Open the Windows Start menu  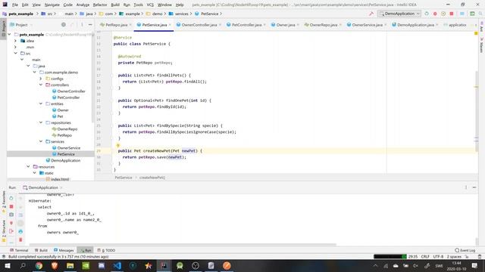pos(8,265)
